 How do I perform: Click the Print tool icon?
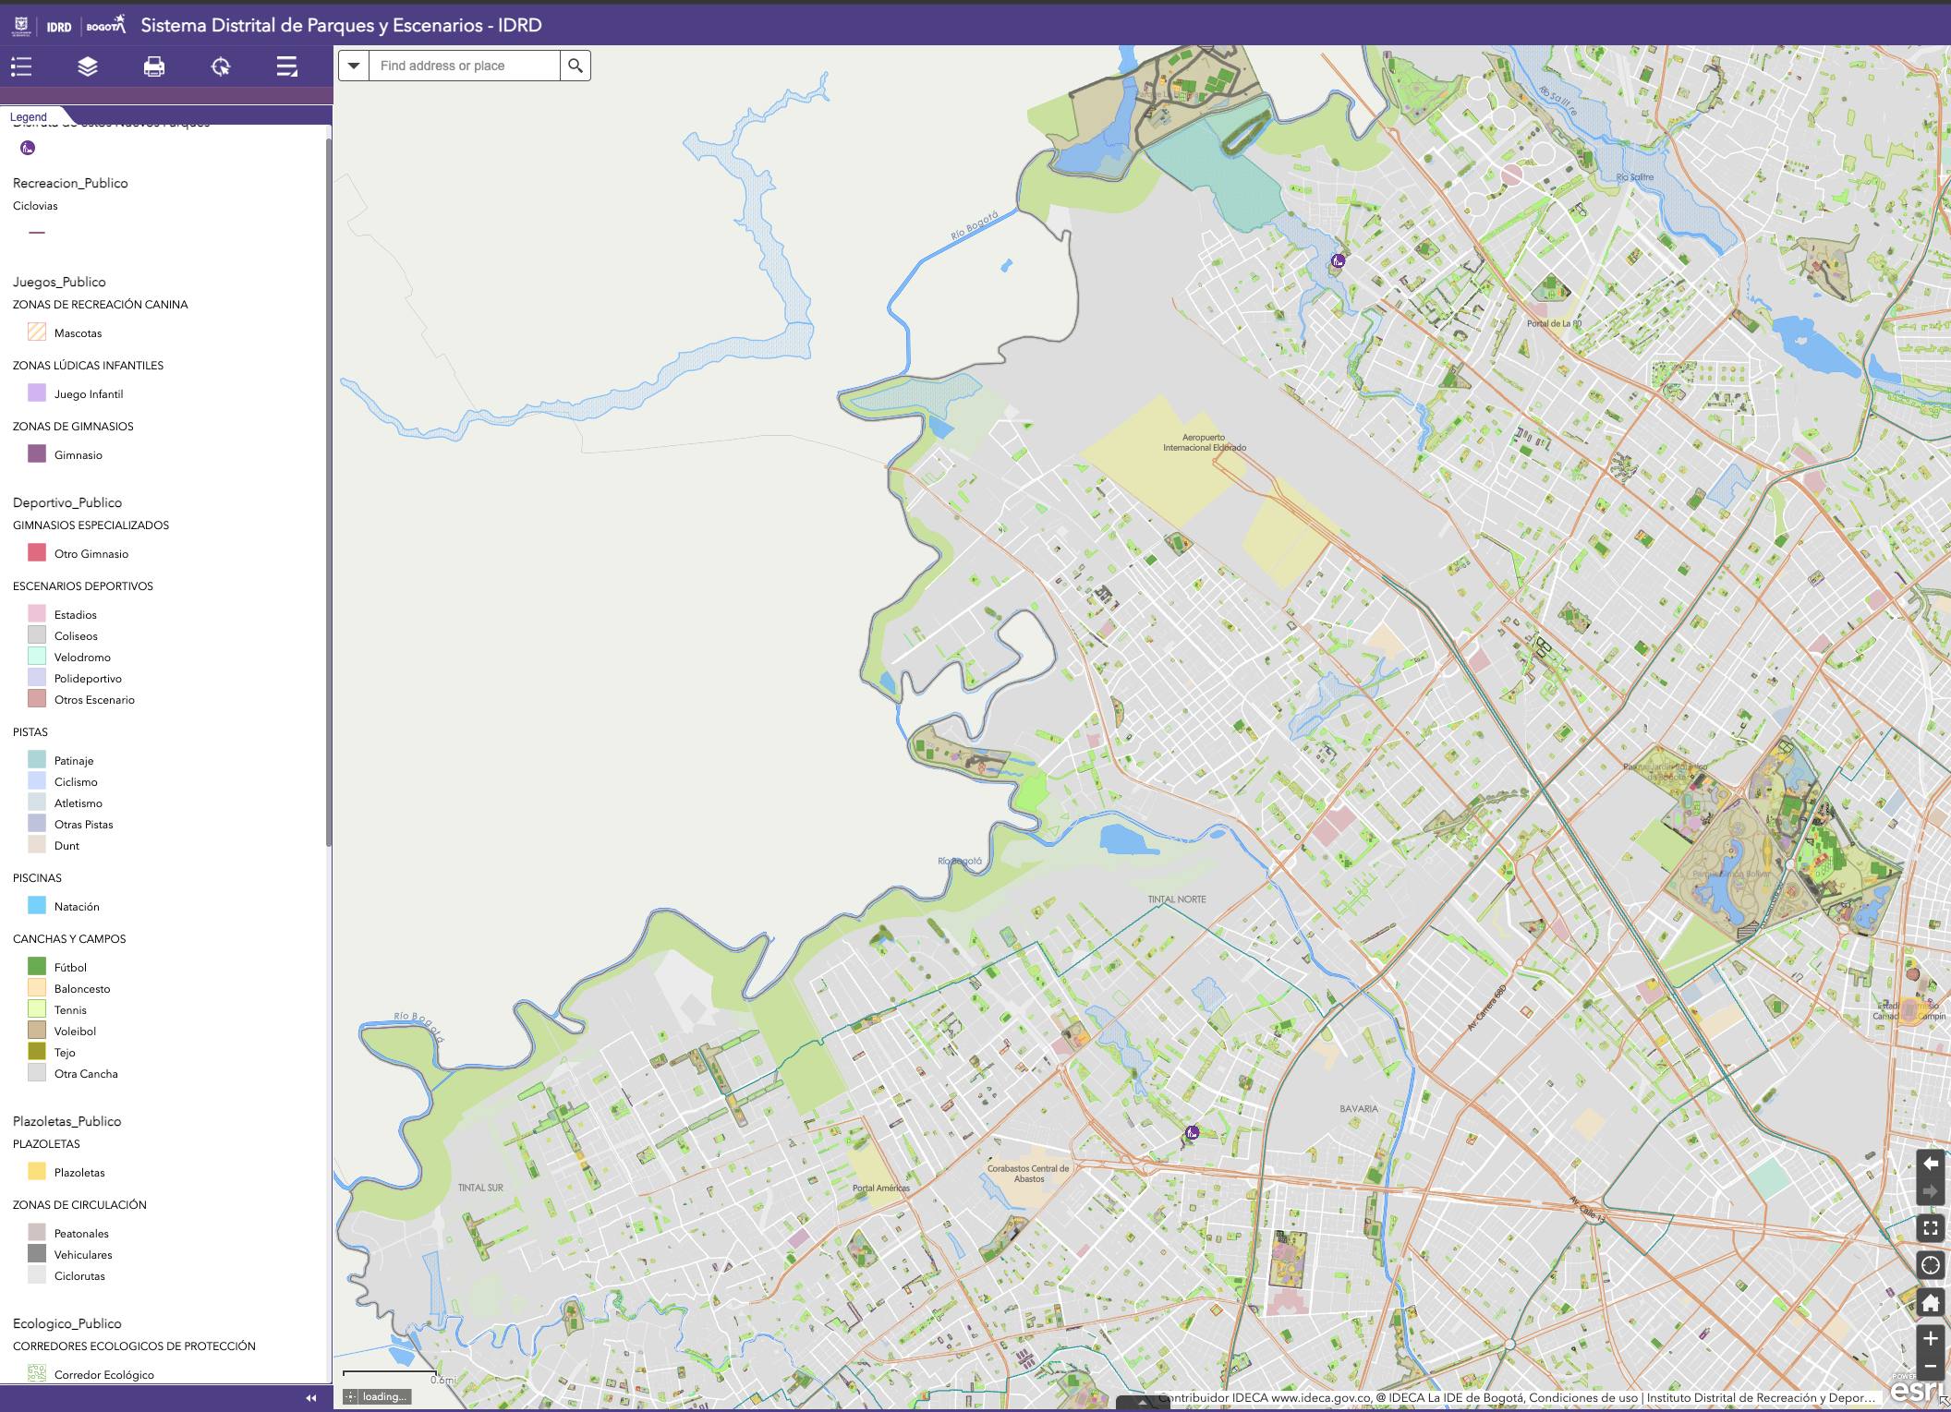click(154, 66)
